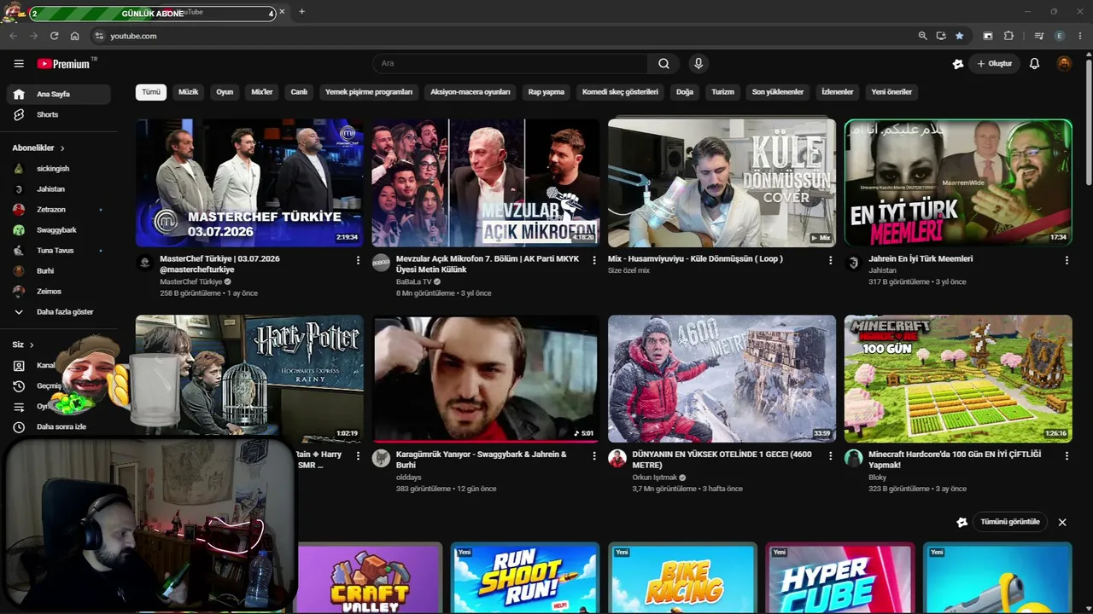Image resolution: width=1093 pixels, height=614 pixels.
Task: Play the Karagümrük Yanıyor video thumbnail
Action: 485,379
